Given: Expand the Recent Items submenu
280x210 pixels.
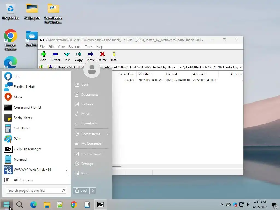Looking at the screenshot, I should tap(91, 134).
